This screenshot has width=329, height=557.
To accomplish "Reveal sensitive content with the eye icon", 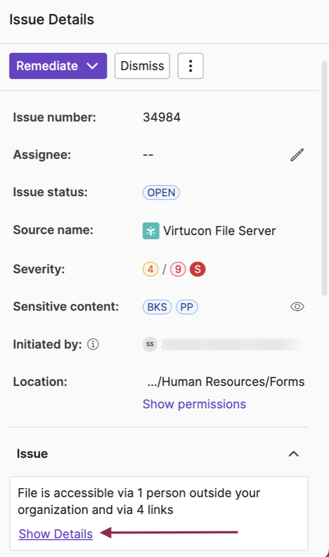I will (x=297, y=307).
